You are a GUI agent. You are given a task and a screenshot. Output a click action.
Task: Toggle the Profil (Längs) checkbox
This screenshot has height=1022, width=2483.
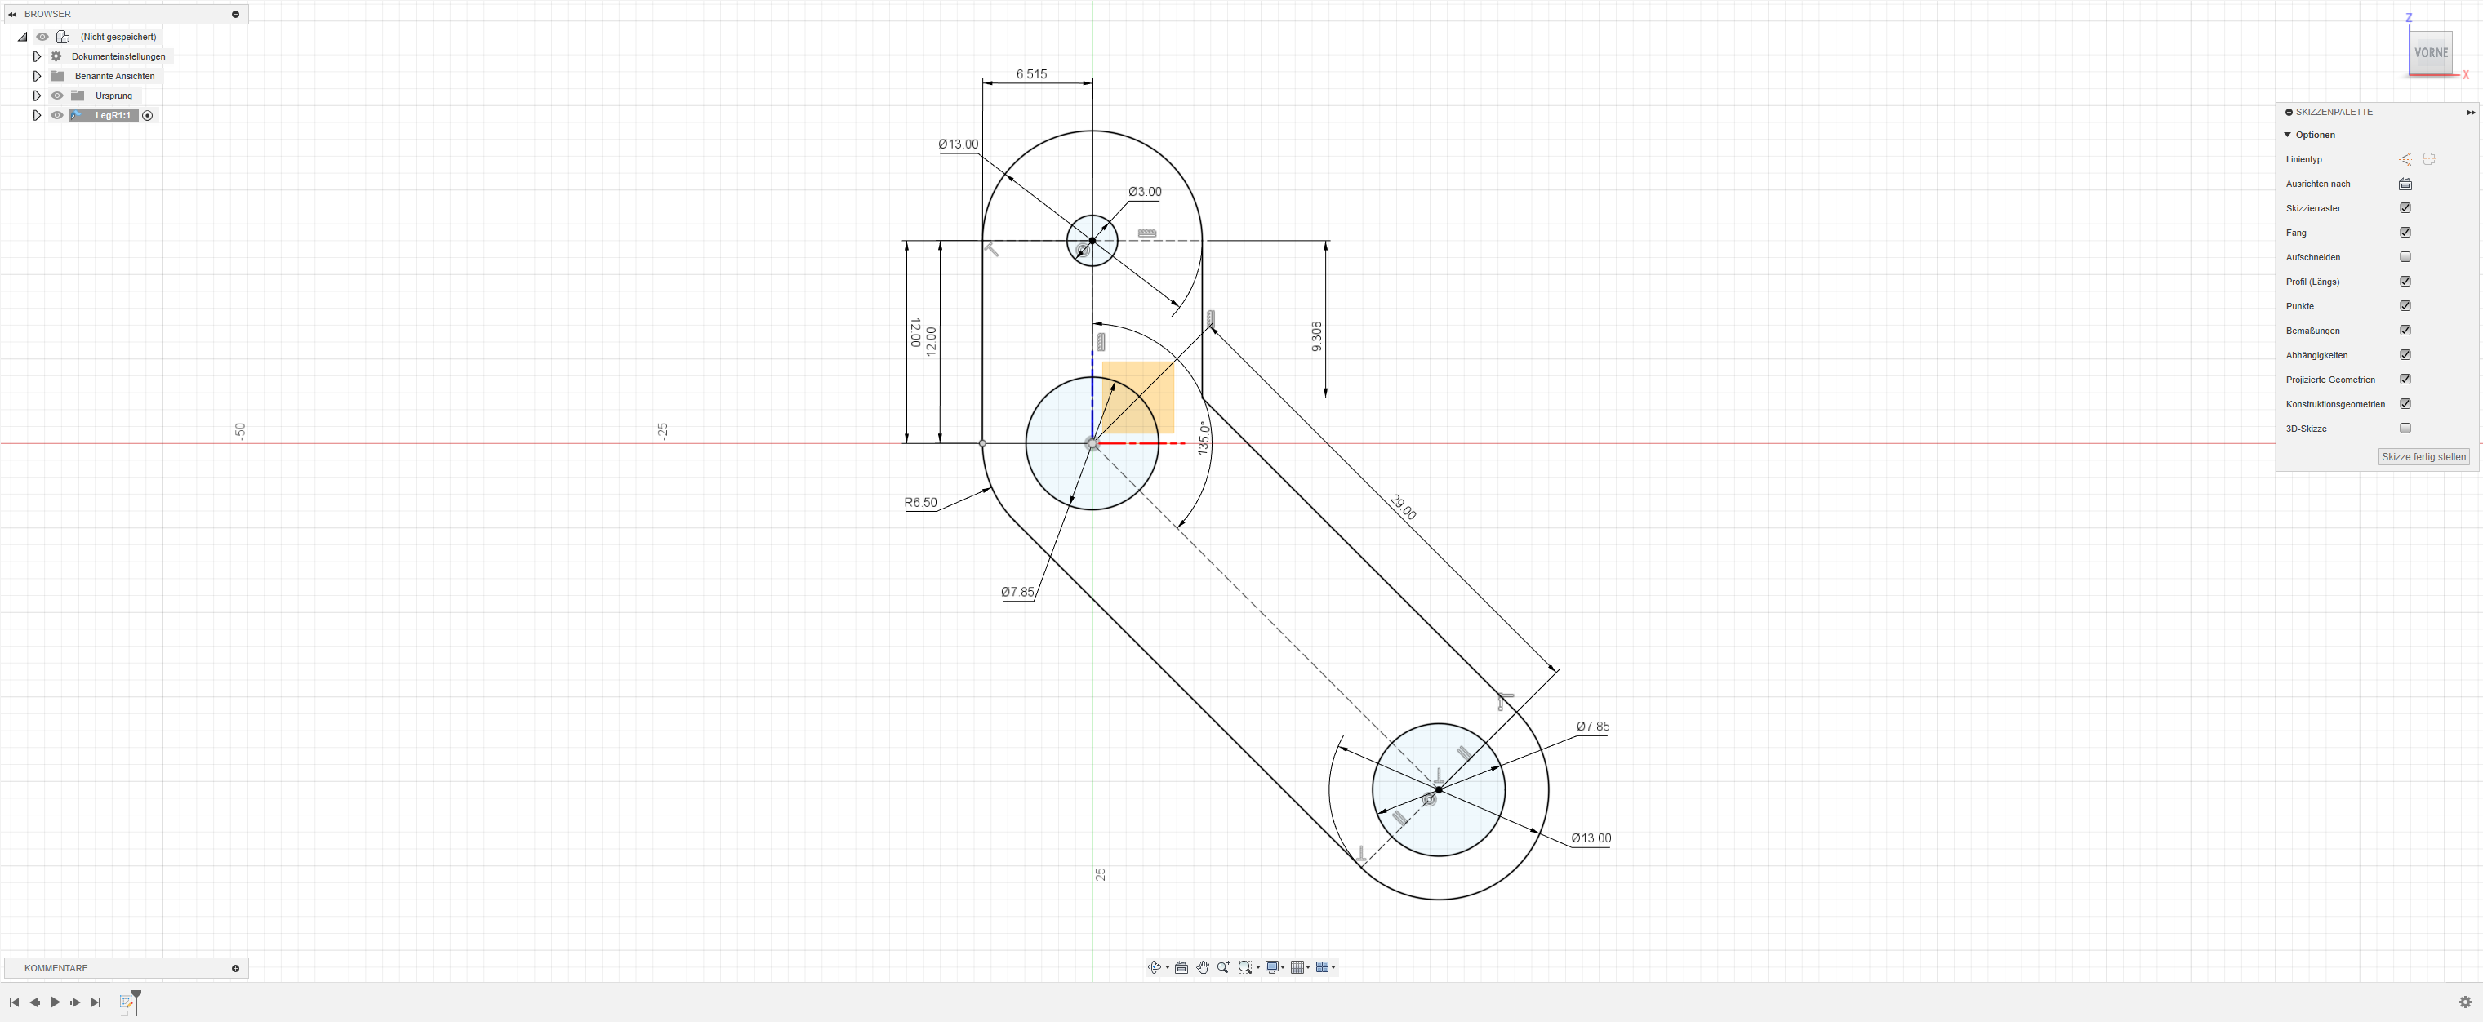(x=2406, y=282)
